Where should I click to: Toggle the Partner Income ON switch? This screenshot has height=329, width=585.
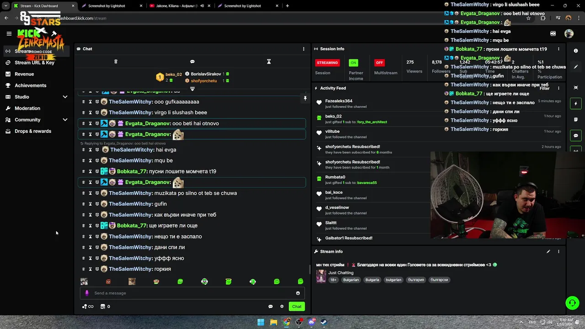pyautogui.click(x=353, y=63)
